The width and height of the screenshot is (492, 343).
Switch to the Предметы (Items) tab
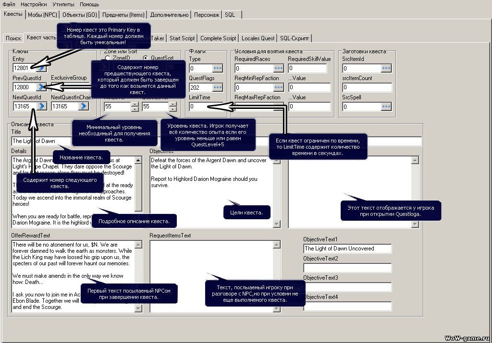[x=123, y=15]
